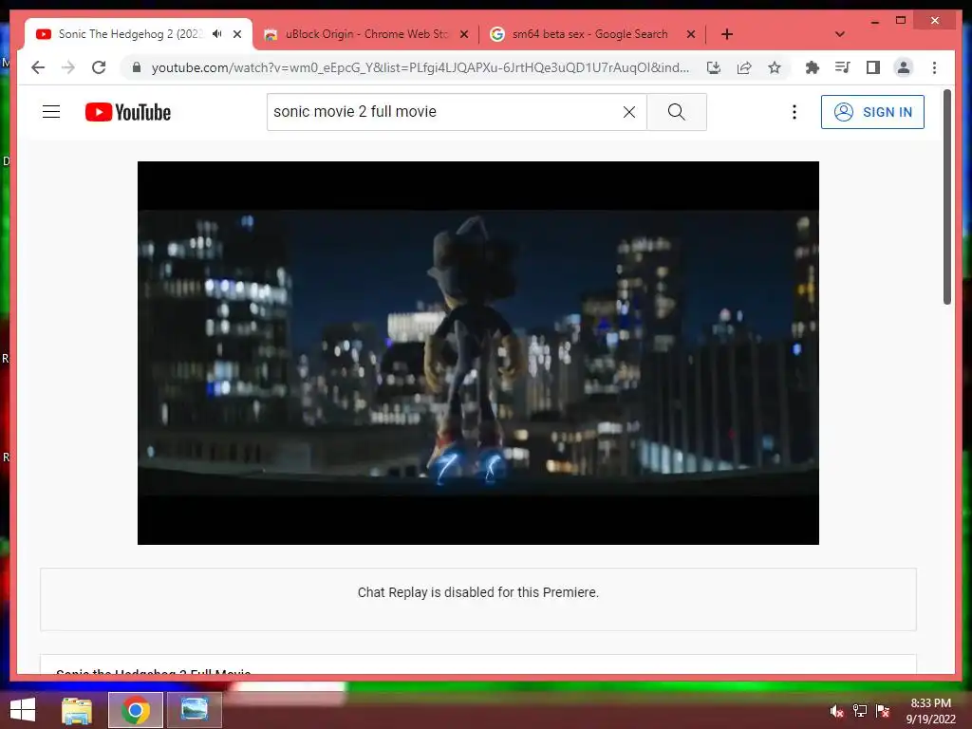Switch to uBlock Origin Chrome Web Store tab
This screenshot has width=972, height=729.
[x=365, y=34]
